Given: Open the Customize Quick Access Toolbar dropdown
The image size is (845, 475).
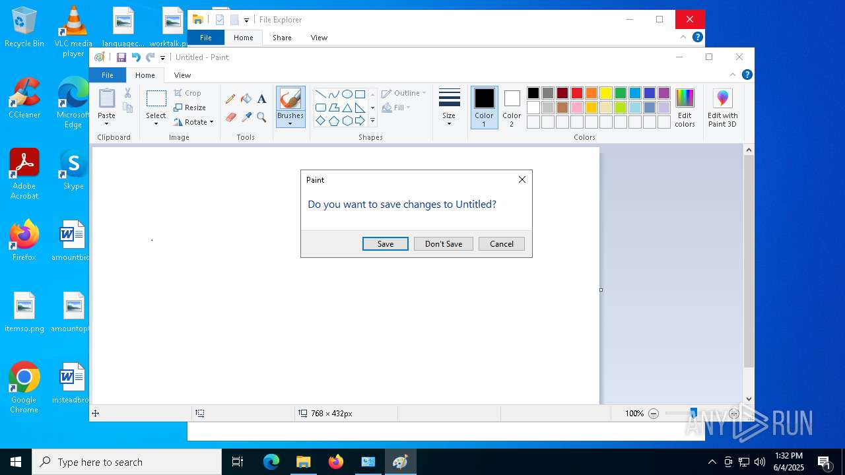Looking at the screenshot, I should point(163,58).
